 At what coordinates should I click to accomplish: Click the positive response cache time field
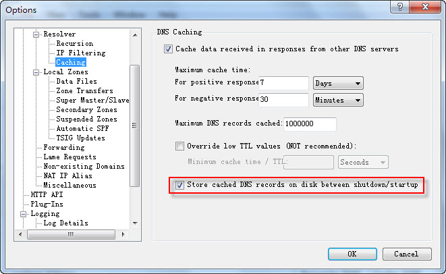pos(284,83)
